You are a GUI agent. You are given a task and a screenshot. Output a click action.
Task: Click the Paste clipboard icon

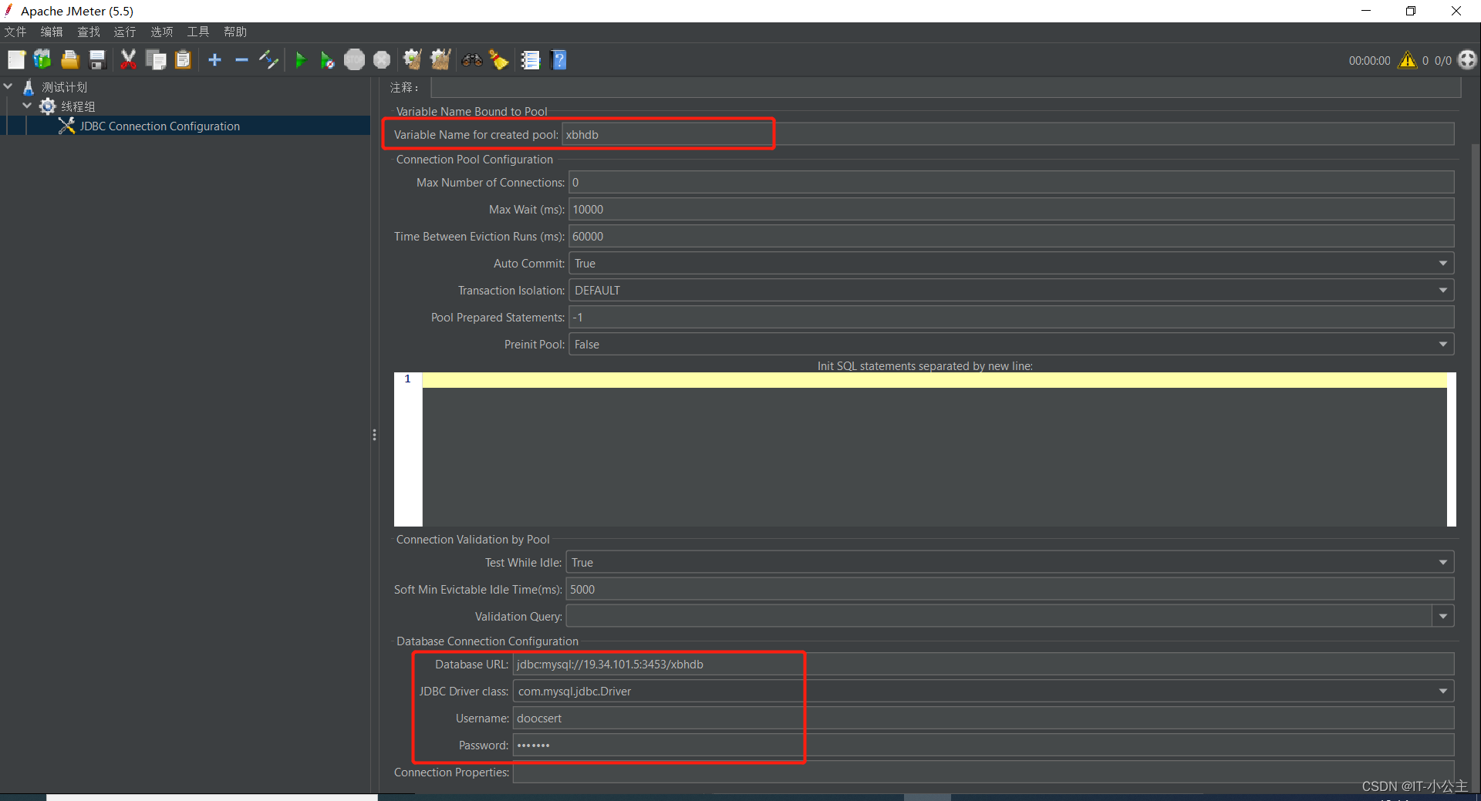coord(183,59)
